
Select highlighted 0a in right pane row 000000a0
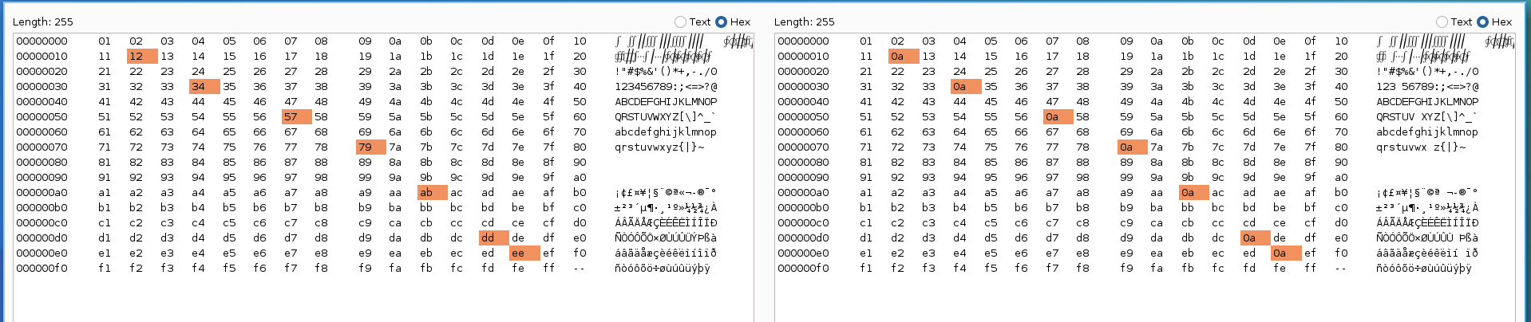(x=1194, y=193)
